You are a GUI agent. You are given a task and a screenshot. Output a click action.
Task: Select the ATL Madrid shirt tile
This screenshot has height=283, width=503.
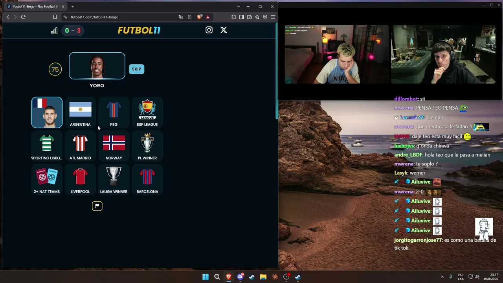(80, 146)
